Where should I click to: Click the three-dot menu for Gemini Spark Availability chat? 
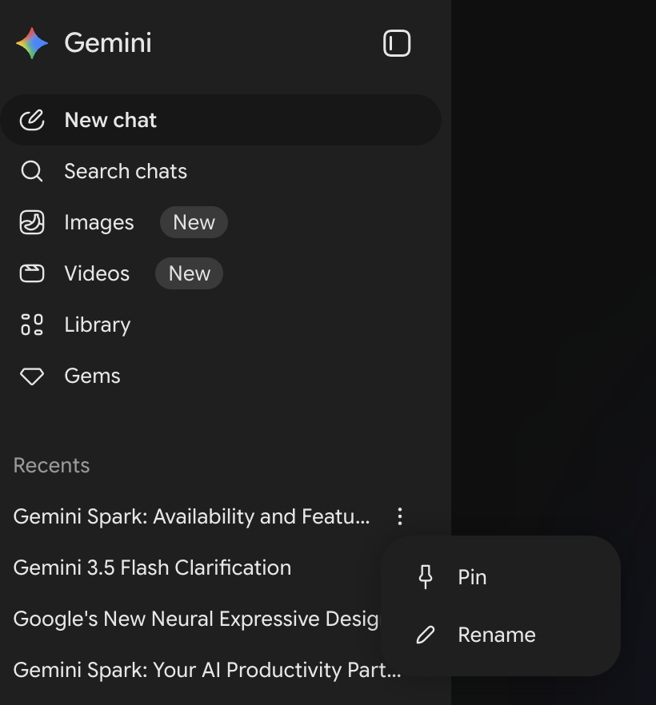pyautogui.click(x=400, y=516)
